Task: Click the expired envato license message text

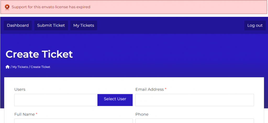Action: tap(51, 7)
